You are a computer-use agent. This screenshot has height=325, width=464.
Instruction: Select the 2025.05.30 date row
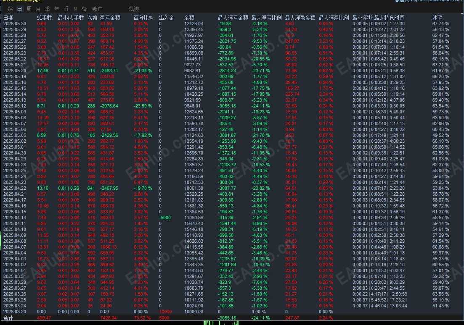pyautogui.click(x=232, y=24)
